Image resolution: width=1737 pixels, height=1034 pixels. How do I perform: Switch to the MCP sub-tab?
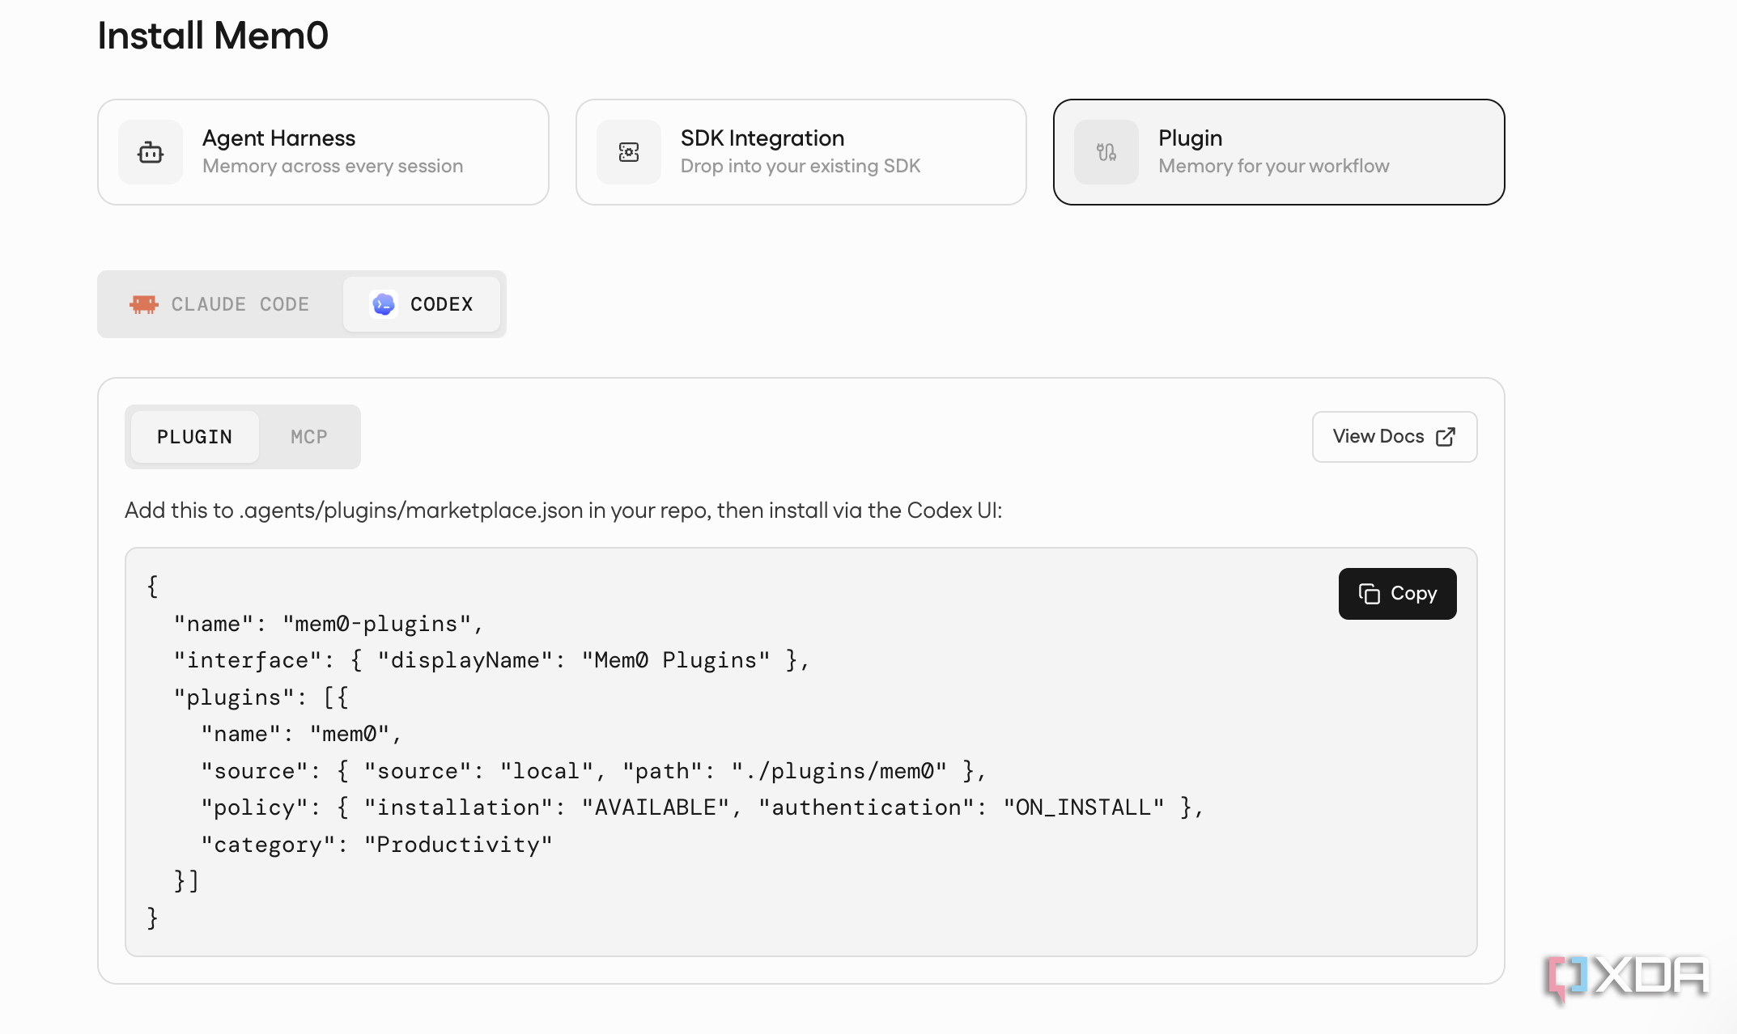click(309, 437)
